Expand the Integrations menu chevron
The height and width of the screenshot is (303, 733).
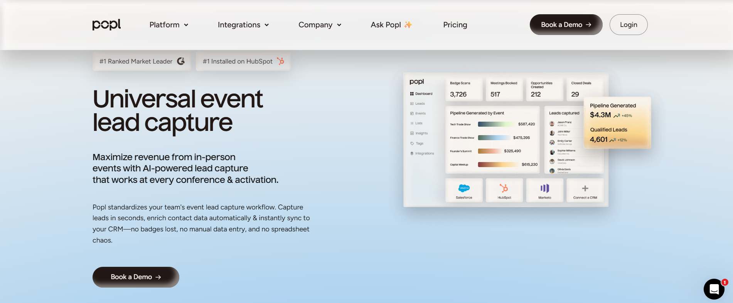pyautogui.click(x=267, y=25)
